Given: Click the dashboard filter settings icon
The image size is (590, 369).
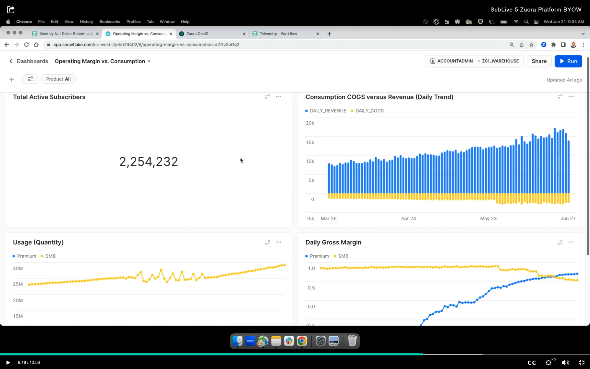Looking at the screenshot, I should (x=30, y=79).
